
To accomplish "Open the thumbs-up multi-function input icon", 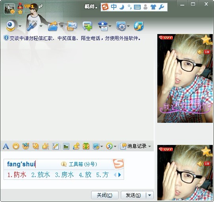I will pos(46,147).
